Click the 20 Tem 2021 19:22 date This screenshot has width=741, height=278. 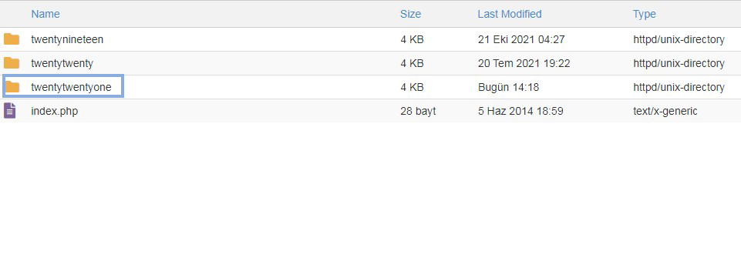click(524, 63)
